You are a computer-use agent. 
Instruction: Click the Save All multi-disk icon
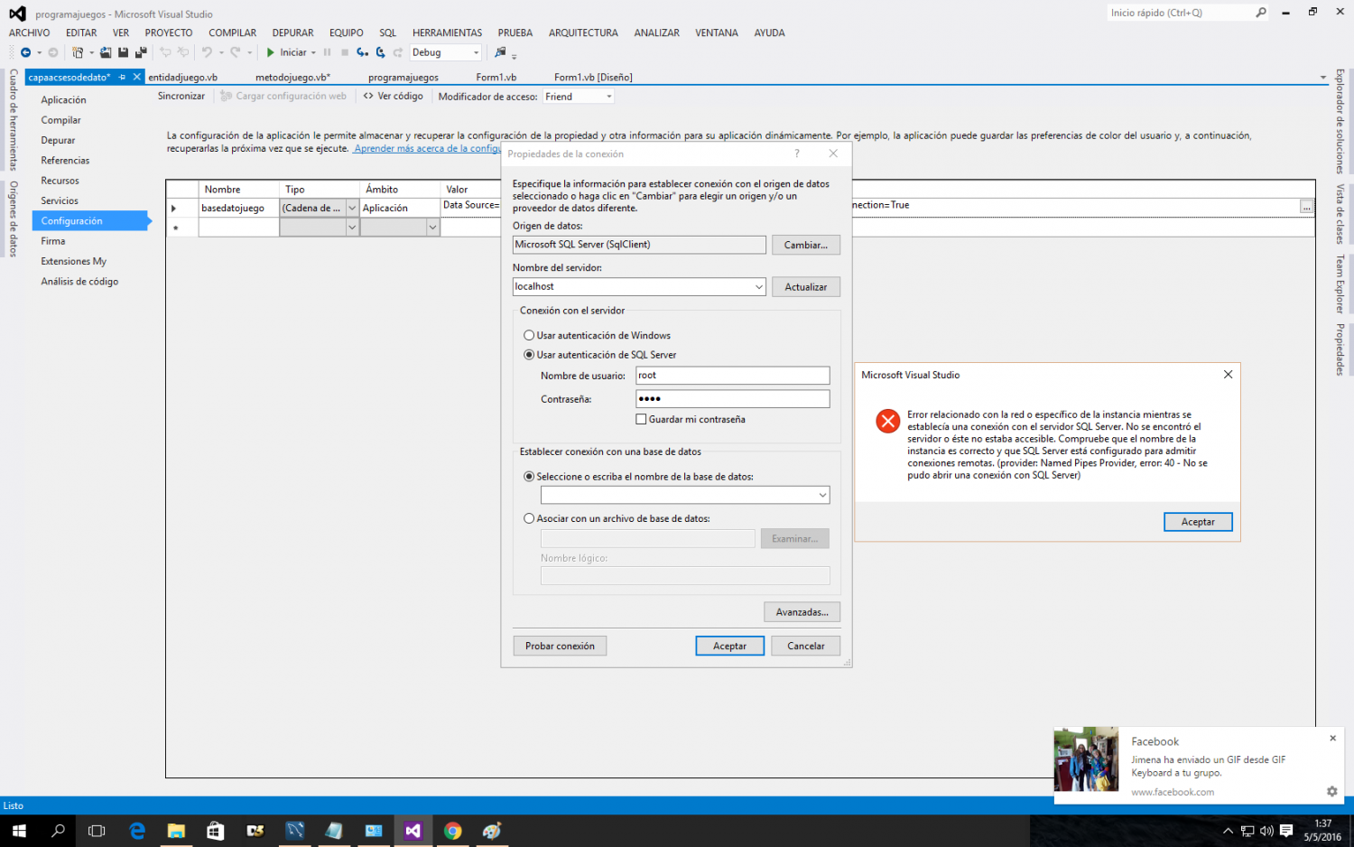[141, 52]
